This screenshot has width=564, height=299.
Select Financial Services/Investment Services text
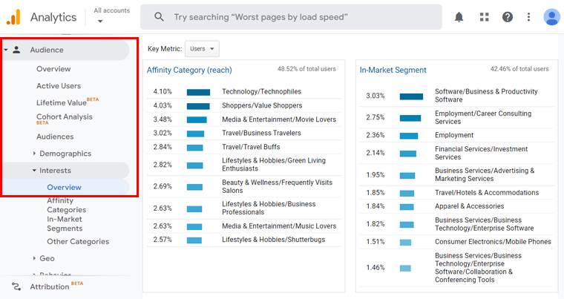482,153
